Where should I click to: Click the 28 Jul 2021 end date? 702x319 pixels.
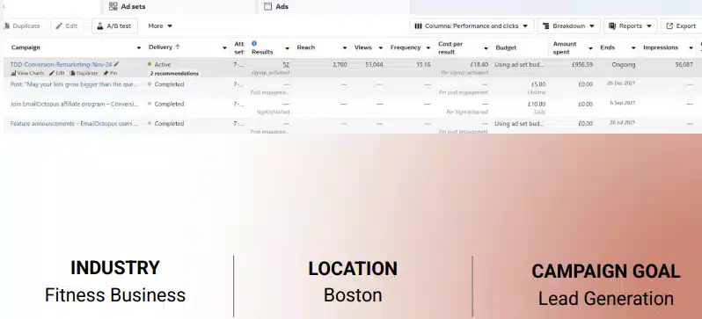point(623,122)
